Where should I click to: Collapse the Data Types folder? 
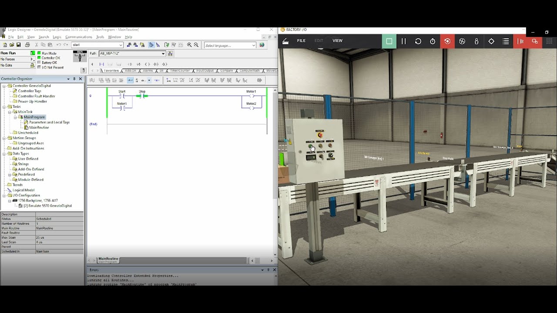(4, 153)
